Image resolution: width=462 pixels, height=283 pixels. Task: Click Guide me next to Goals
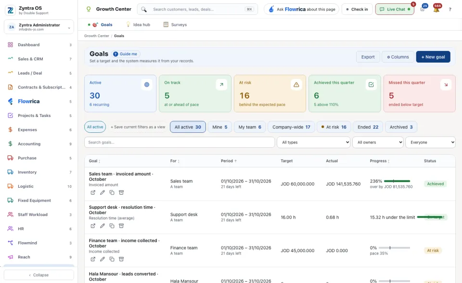click(126, 54)
